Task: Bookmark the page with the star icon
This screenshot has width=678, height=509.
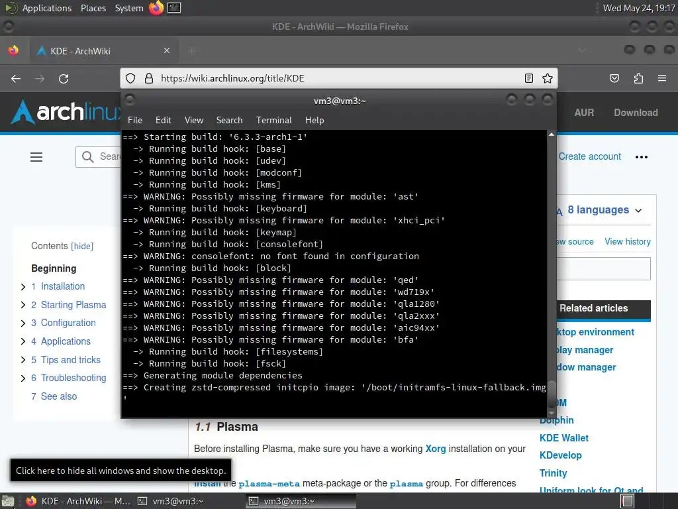Action: [x=548, y=78]
